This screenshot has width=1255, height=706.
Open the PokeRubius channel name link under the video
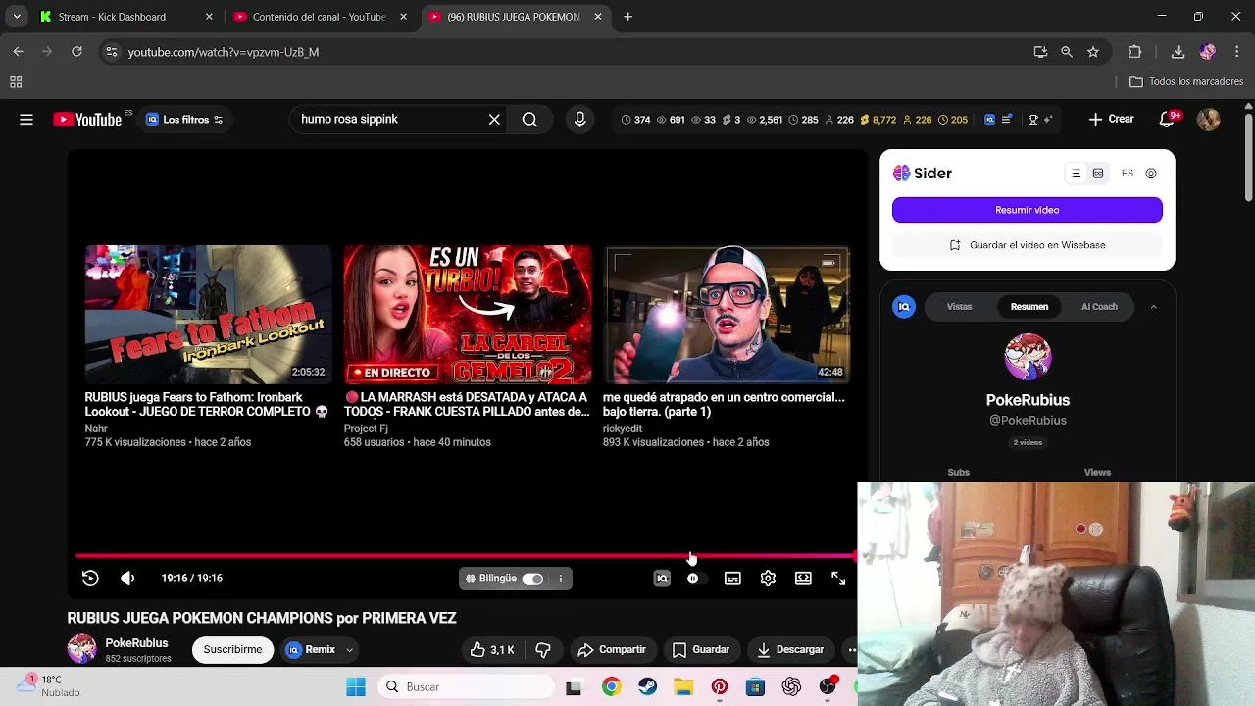pyautogui.click(x=136, y=643)
